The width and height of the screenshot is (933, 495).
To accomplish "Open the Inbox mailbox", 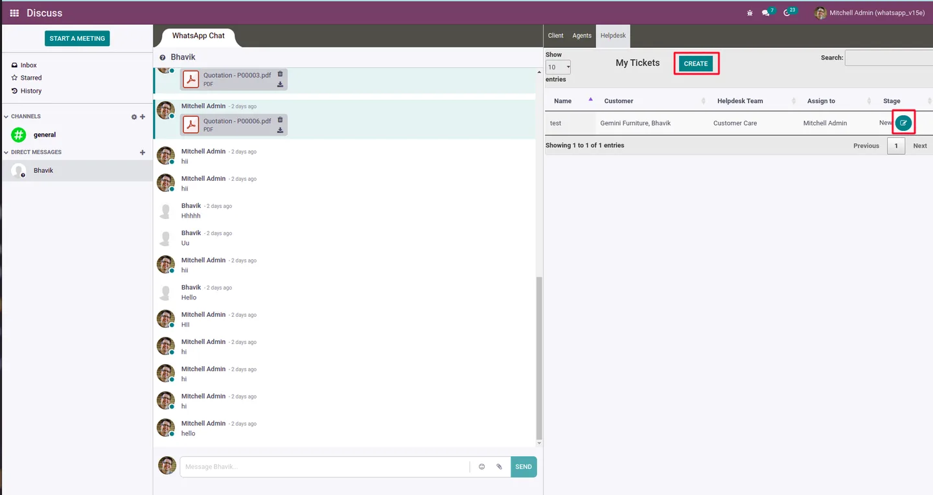I will coord(28,65).
